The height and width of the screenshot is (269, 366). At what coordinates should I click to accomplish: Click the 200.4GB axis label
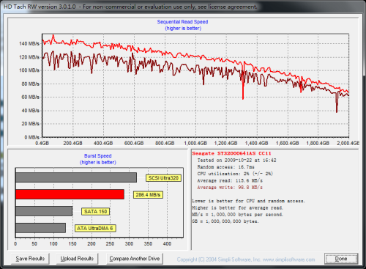(x=72, y=143)
